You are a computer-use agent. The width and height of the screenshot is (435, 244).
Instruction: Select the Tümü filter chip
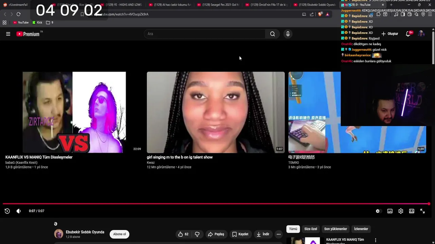[x=293, y=229]
